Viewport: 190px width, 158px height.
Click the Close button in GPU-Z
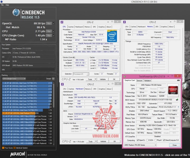pyautogui.click(x=174, y=145)
